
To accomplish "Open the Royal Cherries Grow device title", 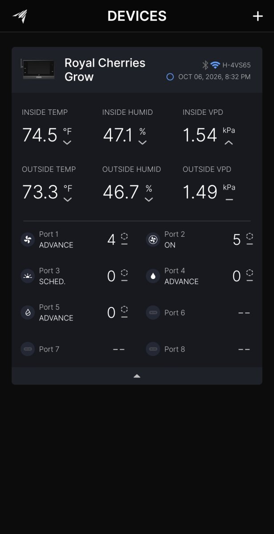I will coord(105,70).
